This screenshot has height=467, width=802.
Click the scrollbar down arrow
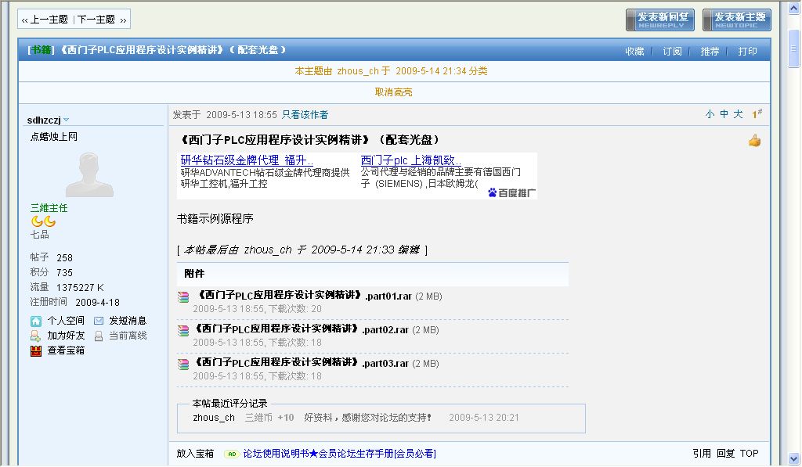[793, 458]
